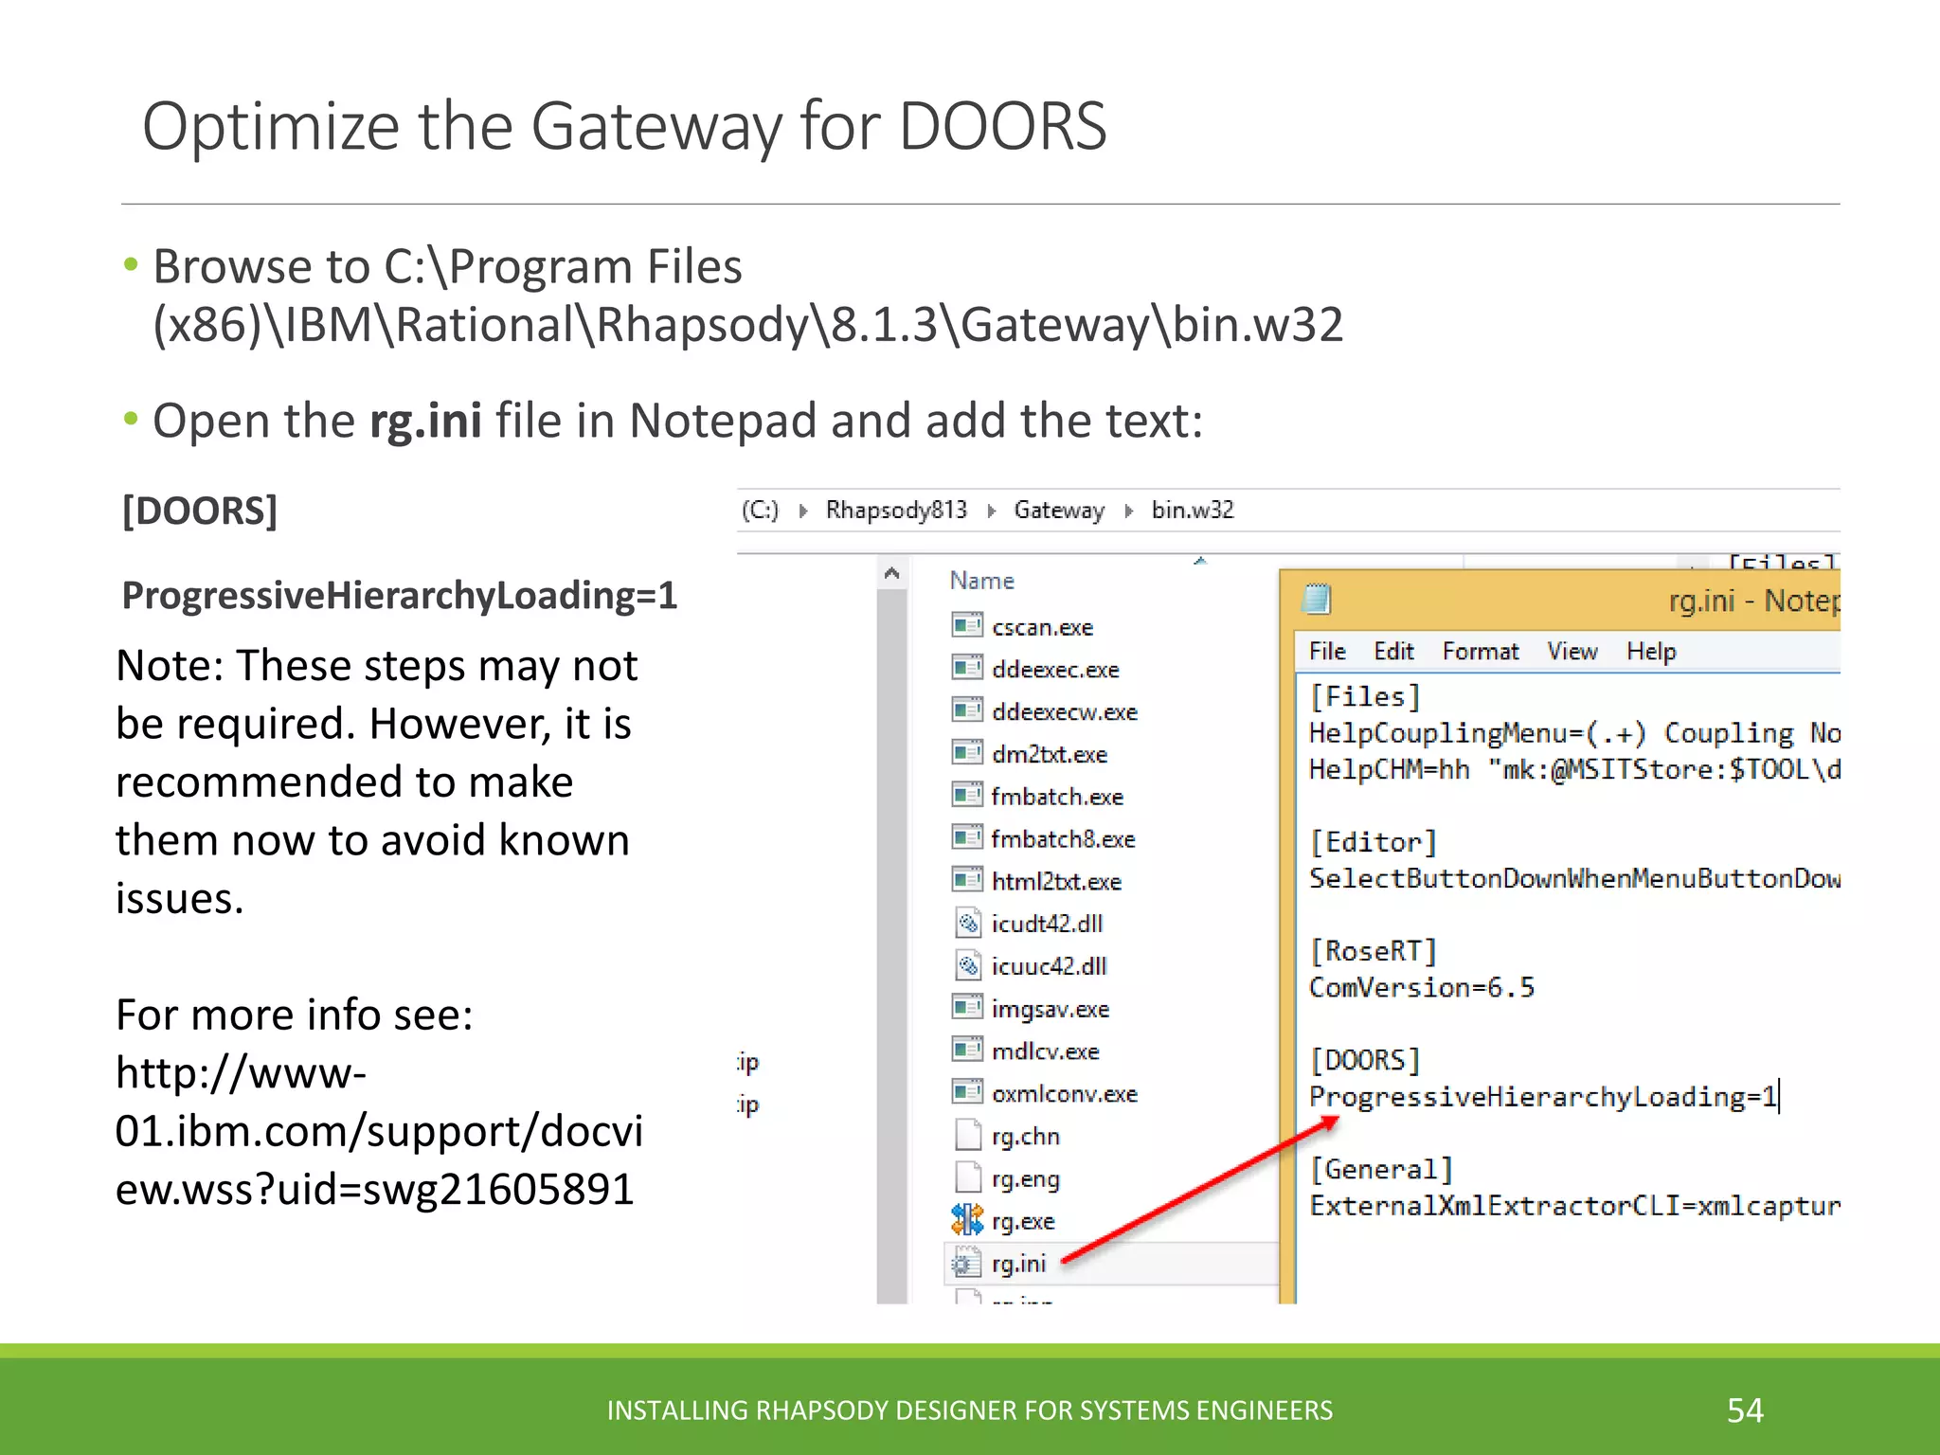Click the Name column header
The width and height of the screenshot is (1940, 1455).
(x=982, y=581)
